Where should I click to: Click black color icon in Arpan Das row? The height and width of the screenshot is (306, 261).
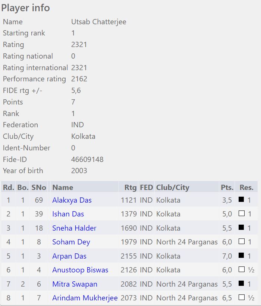[x=241, y=256]
